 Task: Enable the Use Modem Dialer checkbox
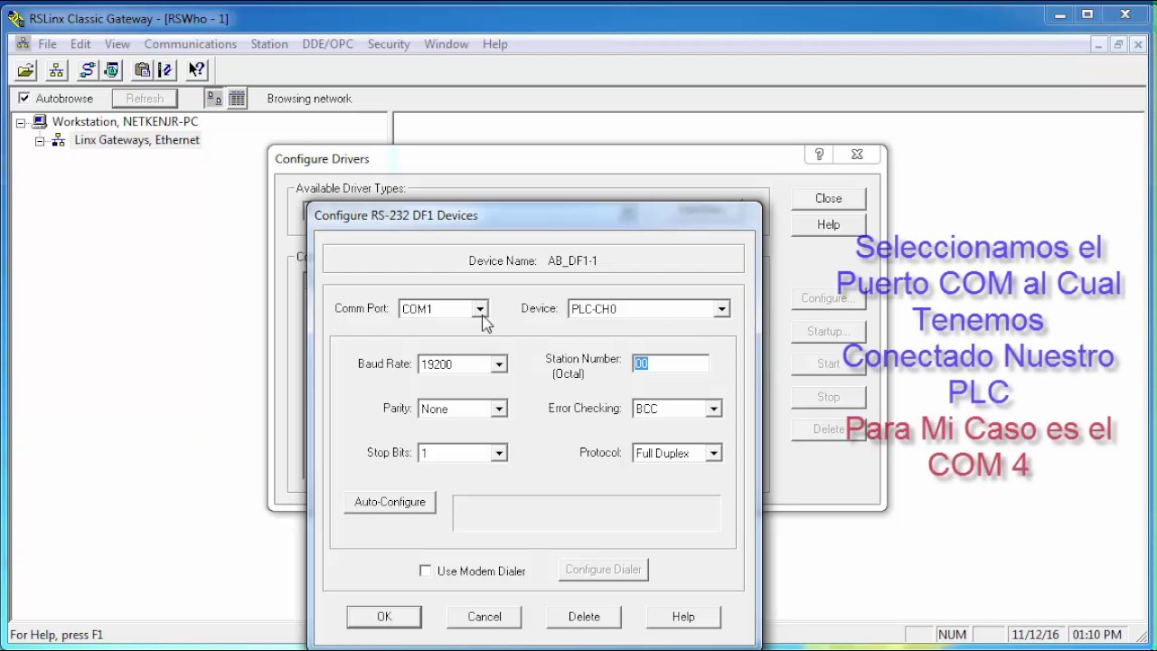pos(425,571)
